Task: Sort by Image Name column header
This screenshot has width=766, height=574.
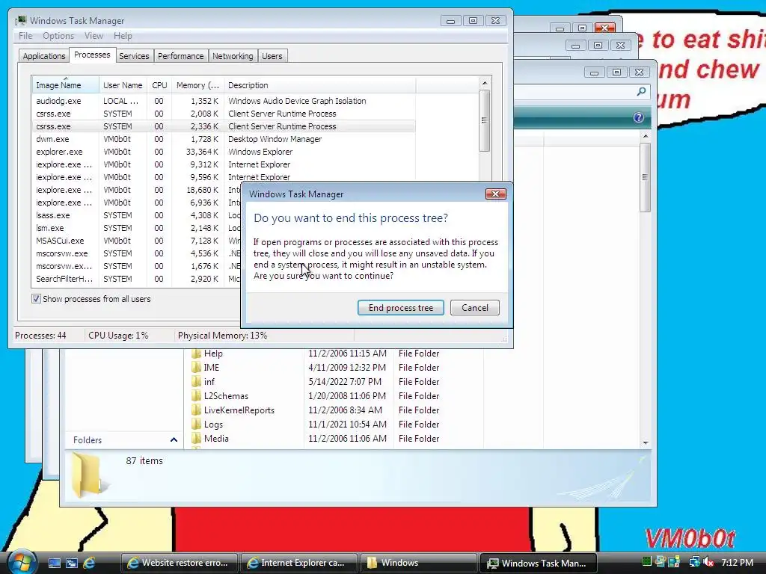Action: tap(66, 85)
